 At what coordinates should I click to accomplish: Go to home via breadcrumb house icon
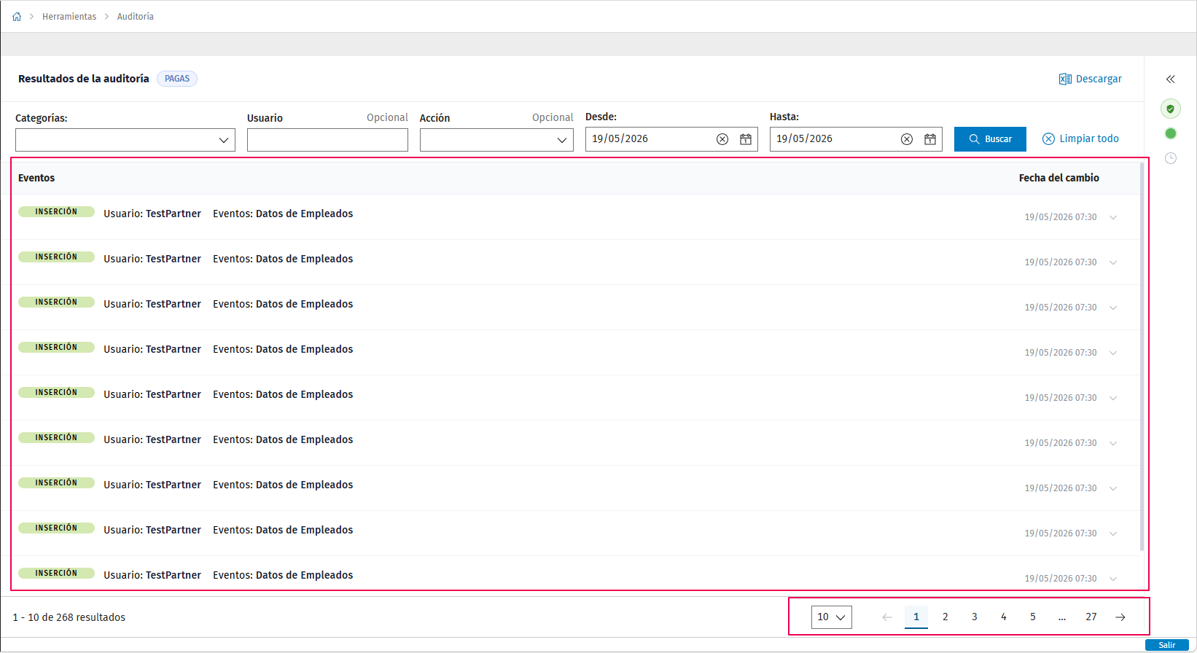17,17
